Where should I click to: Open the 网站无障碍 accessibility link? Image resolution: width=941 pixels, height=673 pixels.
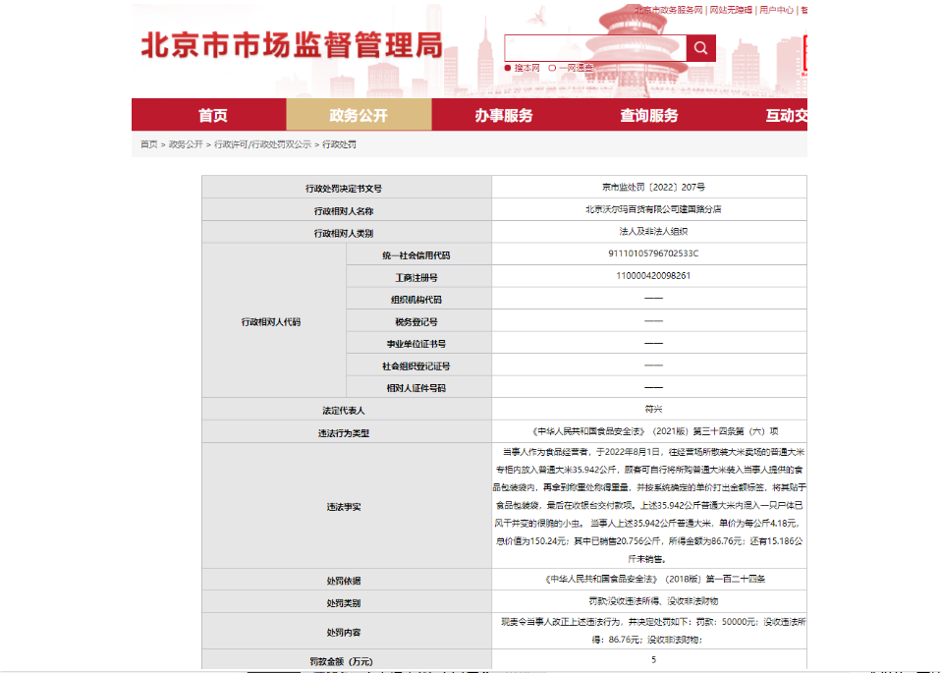coord(730,10)
